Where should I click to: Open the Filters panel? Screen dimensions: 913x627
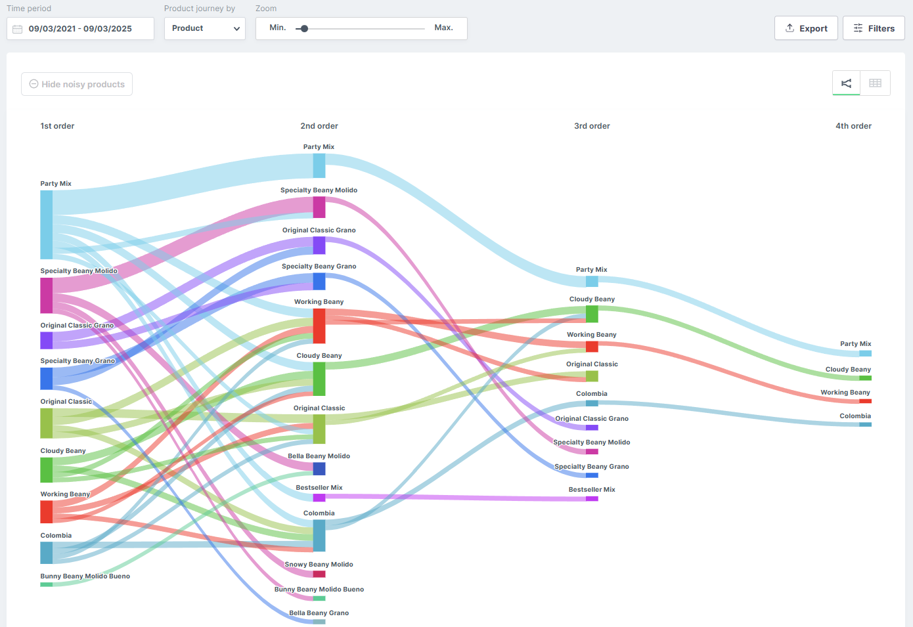click(x=874, y=28)
